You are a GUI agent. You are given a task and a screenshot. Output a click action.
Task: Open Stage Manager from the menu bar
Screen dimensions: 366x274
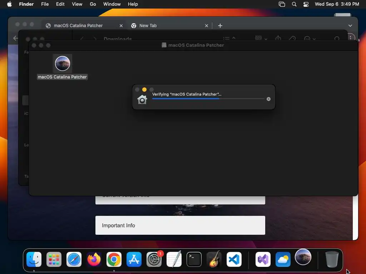(x=282, y=4)
